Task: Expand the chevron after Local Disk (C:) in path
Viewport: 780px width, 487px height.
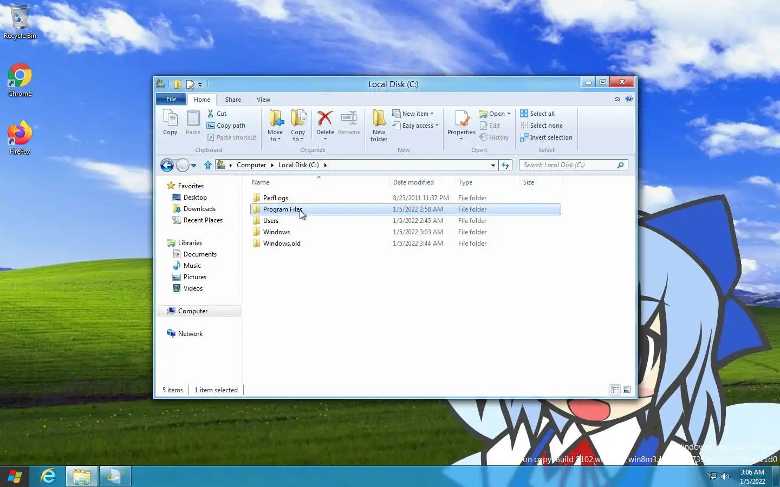Action: coord(325,165)
